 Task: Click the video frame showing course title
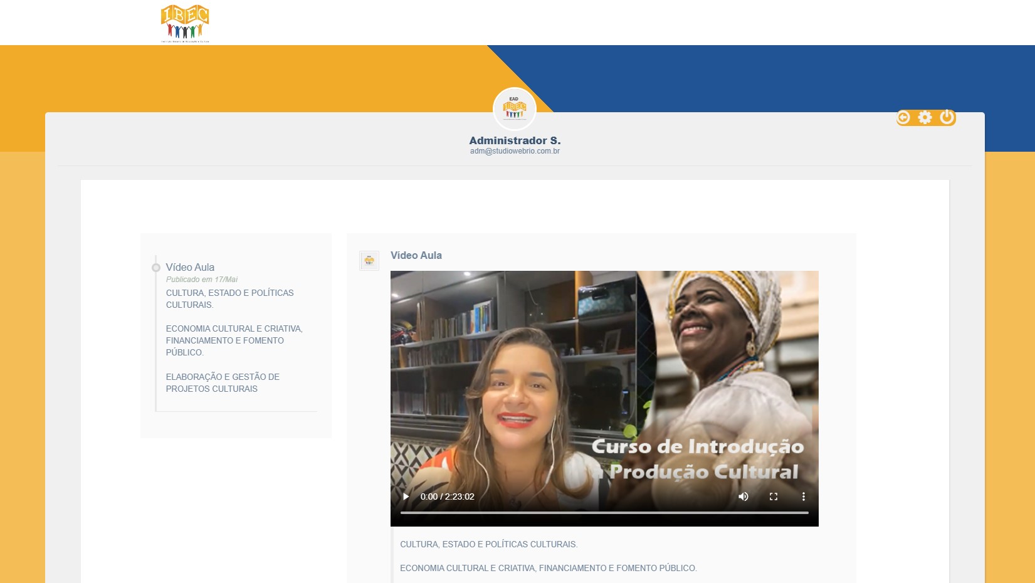click(604, 376)
